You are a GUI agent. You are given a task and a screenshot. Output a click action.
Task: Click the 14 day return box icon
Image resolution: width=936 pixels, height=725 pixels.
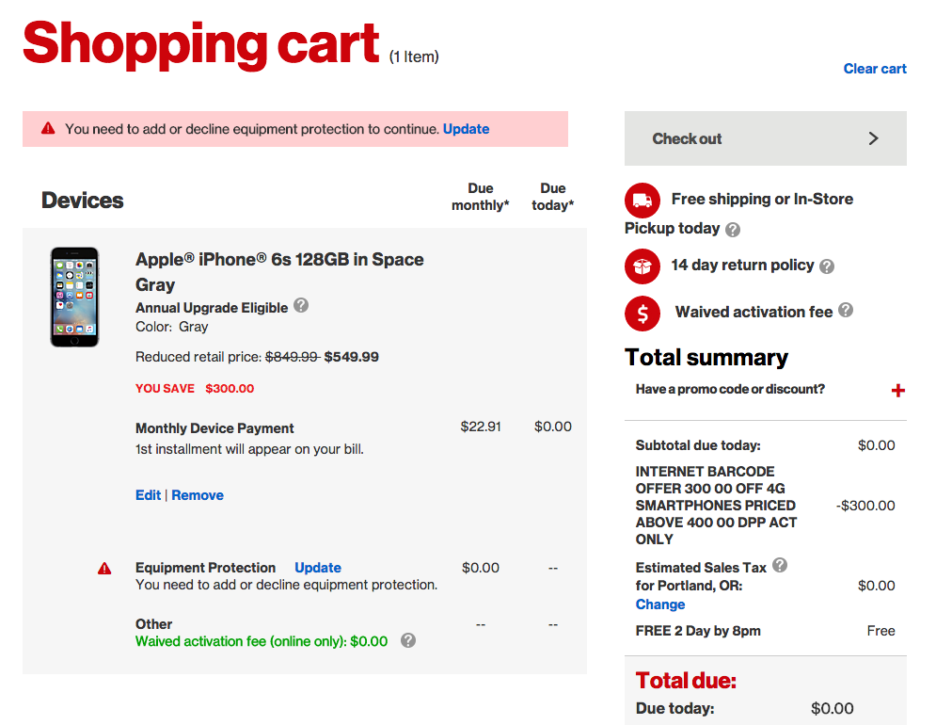643,266
